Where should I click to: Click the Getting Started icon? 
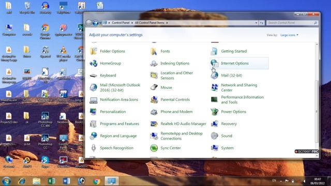pyautogui.click(x=214, y=51)
